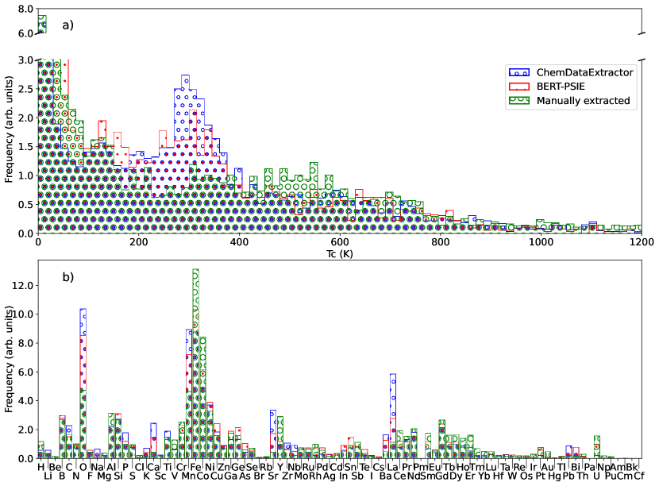Image resolution: width=659 pixels, height=486 pixels.
Task: Click the 'Mg' element label
Action: [x=104, y=476]
